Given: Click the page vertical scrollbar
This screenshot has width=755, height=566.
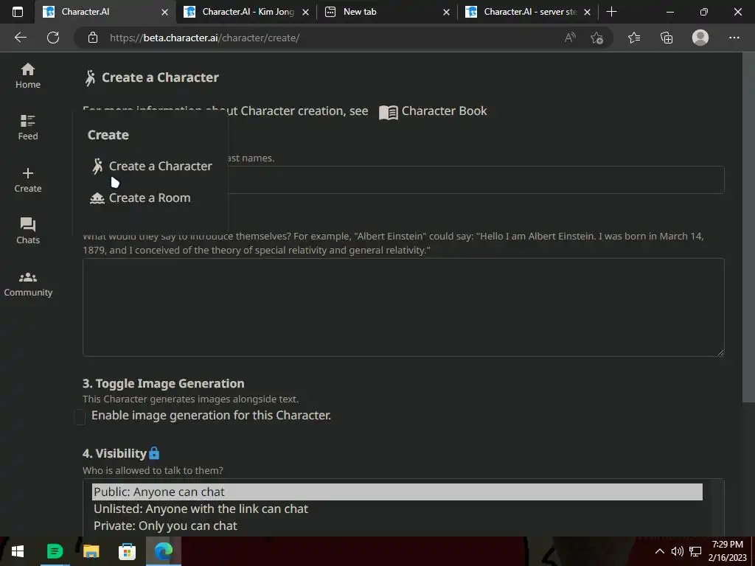Looking at the screenshot, I should coord(748,227).
